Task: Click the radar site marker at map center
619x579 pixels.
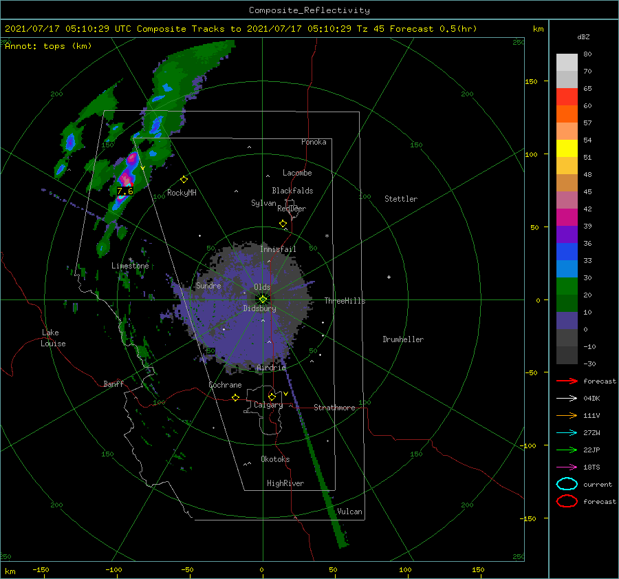Action: point(263,299)
